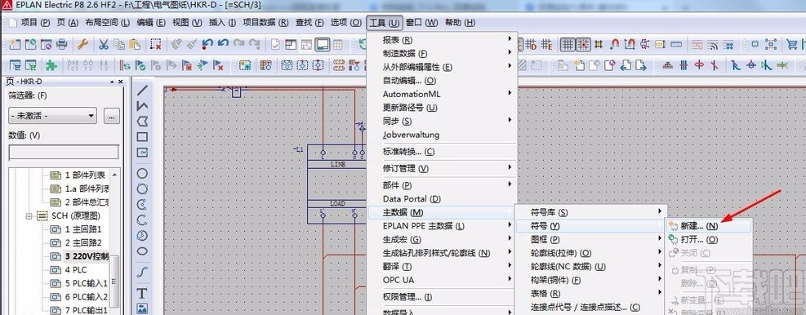Toggle the snap to grid button
Viewport: 806px width, 315px height.
(583, 45)
